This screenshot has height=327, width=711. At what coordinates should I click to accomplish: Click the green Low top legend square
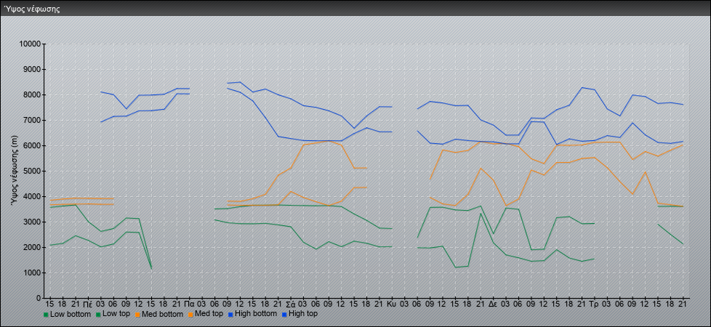[x=98, y=315]
